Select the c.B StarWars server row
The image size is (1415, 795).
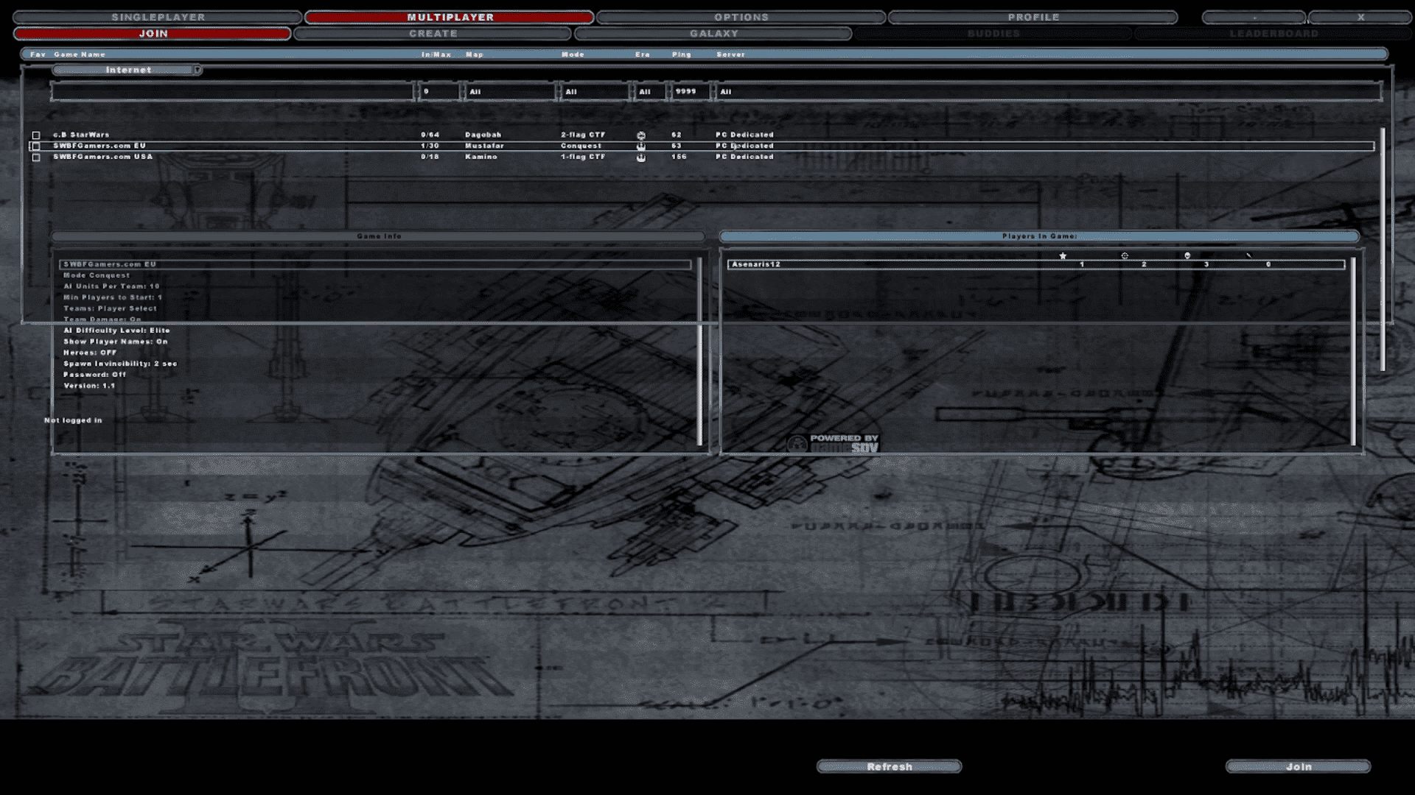click(x=702, y=135)
